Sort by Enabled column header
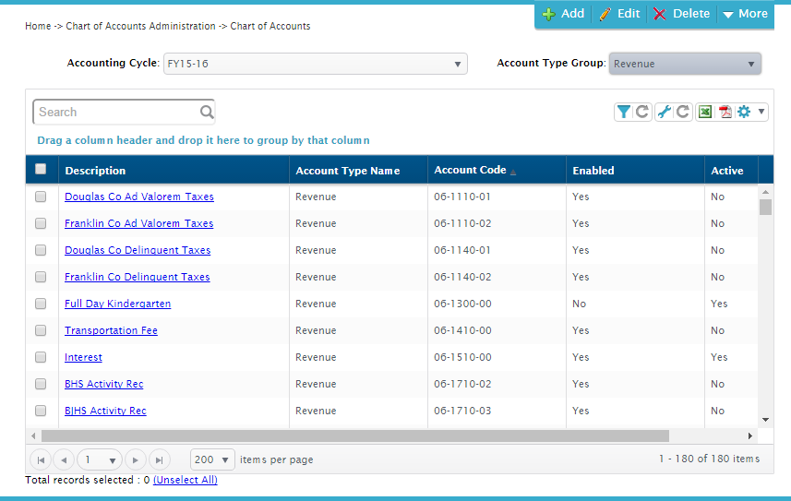Viewport: 791px width, 501px height. pos(593,171)
